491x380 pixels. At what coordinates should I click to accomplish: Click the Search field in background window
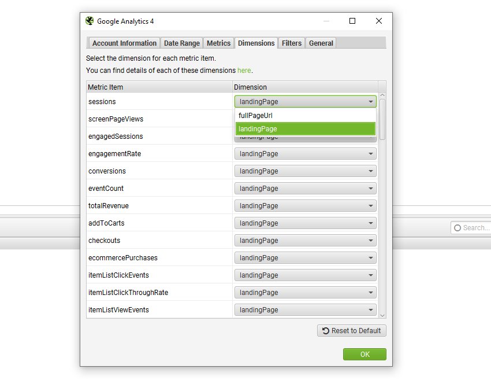pyautogui.click(x=471, y=228)
